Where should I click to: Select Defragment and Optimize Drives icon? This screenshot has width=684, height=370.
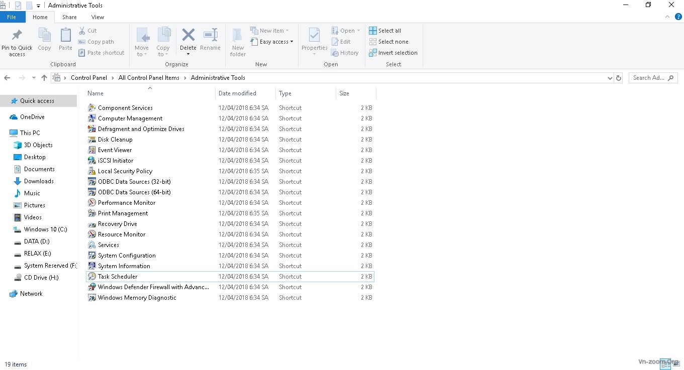click(x=91, y=129)
